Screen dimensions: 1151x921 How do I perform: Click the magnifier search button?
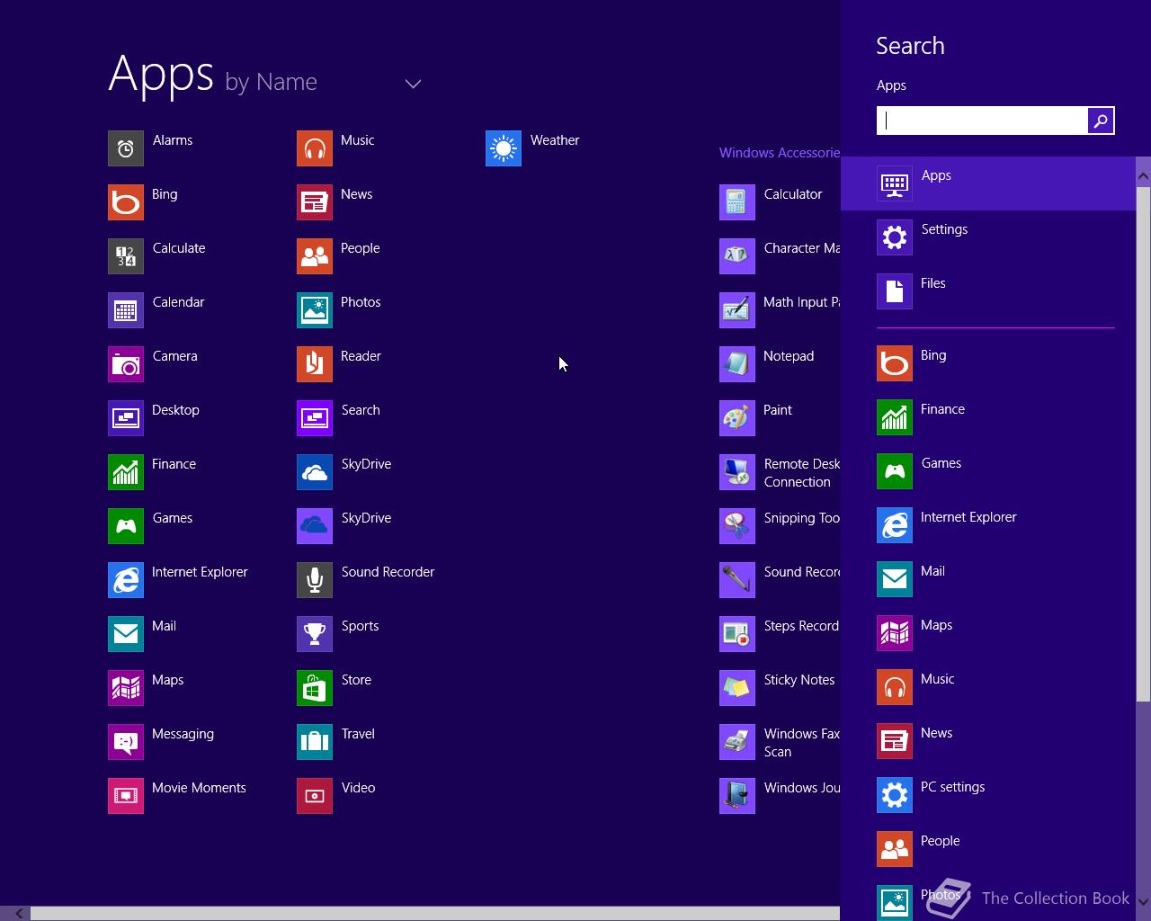(x=1101, y=121)
